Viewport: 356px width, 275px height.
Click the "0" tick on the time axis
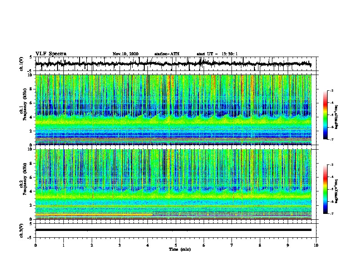coord(36,245)
